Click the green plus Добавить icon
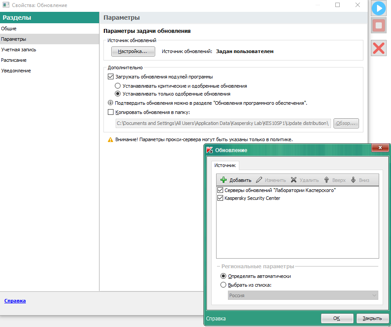This screenshot has height=327, width=391. coord(224,180)
